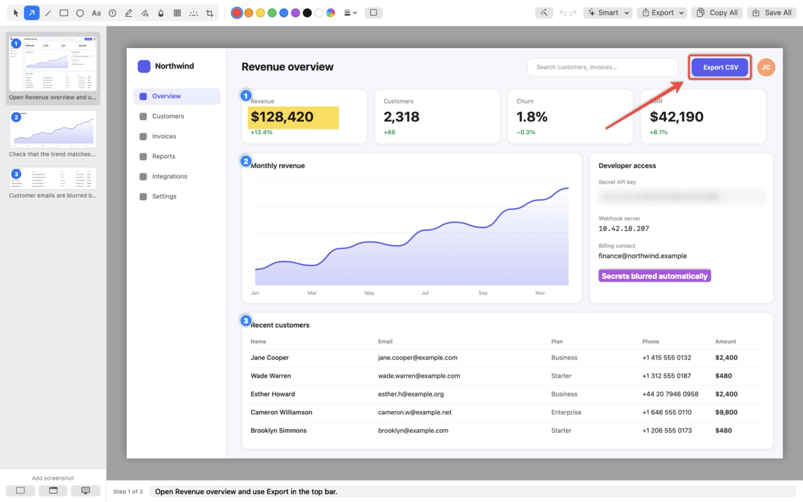Select step 2 monthly trend thumbnail
Viewport: 803px width, 502px height.
53,129
